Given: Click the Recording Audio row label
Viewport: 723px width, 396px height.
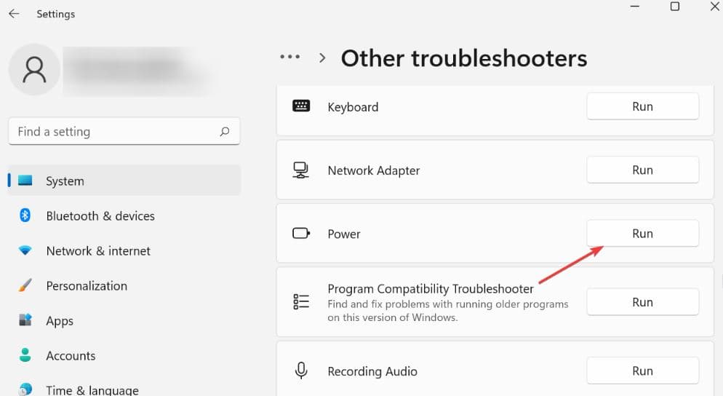Looking at the screenshot, I should [372, 371].
